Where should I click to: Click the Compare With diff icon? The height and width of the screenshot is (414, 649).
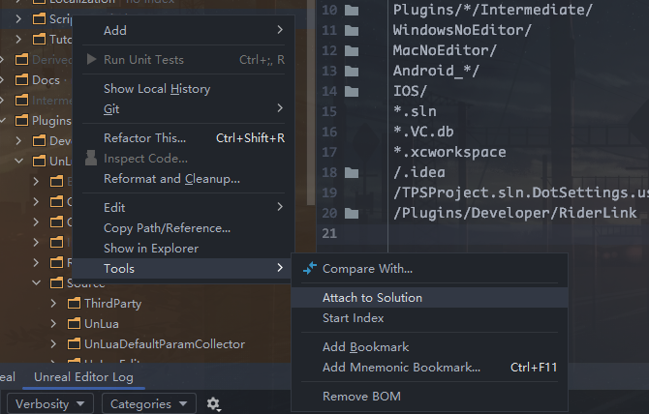(310, 269)
